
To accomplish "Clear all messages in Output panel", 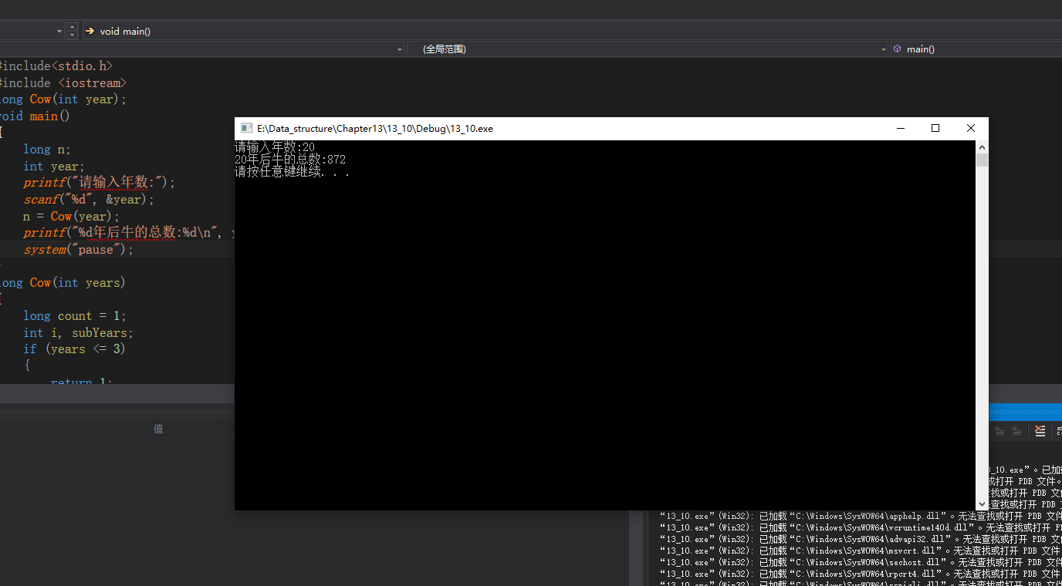I will coord(1040,430).
